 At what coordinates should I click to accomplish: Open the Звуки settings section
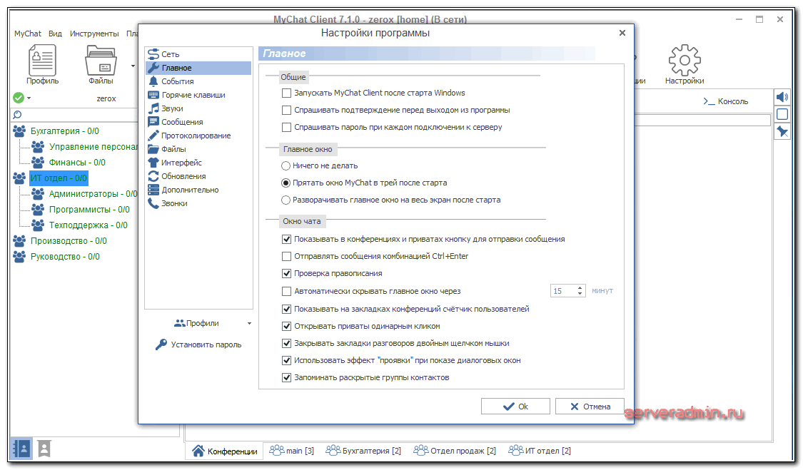click(172, 108)
